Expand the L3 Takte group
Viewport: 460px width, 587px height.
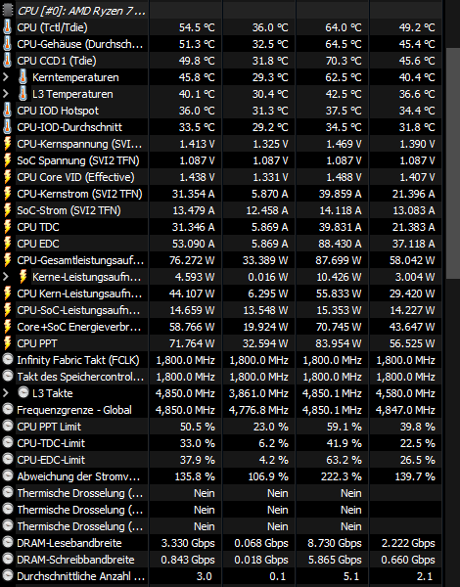tap(5, 392)
